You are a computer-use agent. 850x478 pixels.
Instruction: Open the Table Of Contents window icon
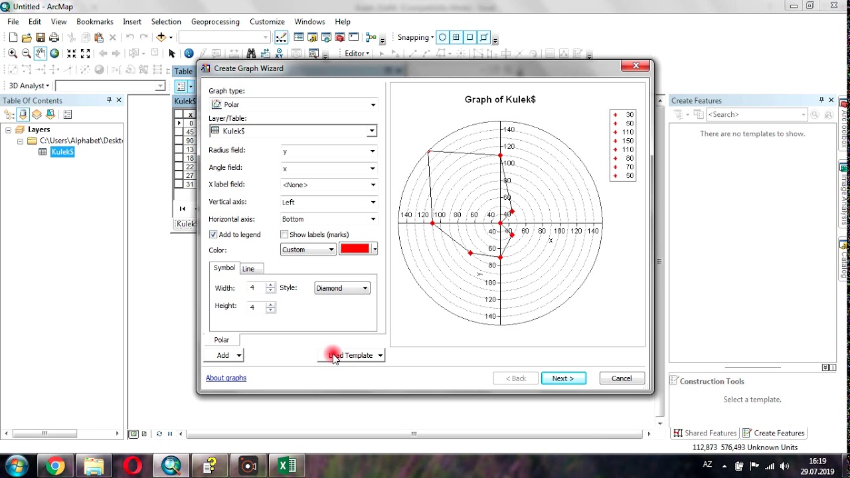click(x=299, y=37)
